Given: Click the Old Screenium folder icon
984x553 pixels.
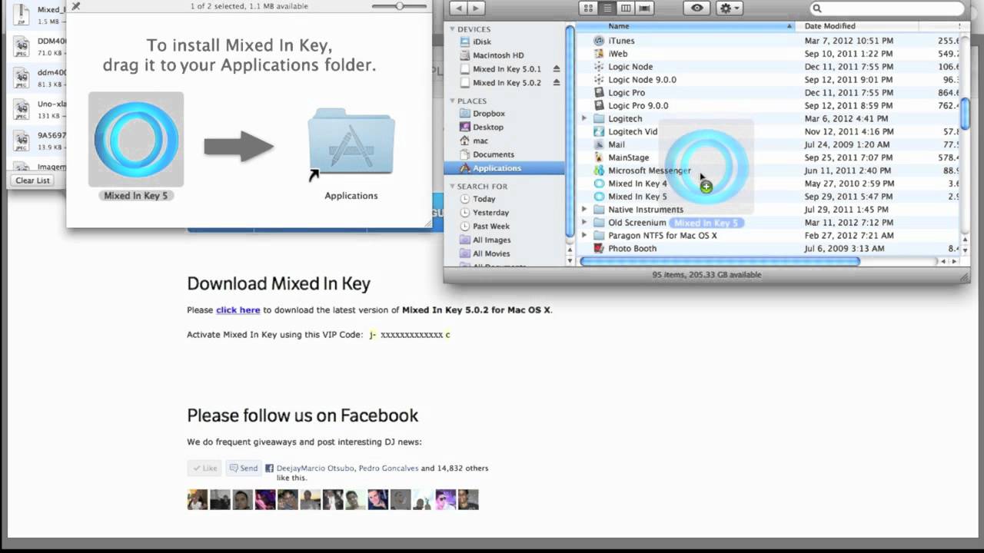Looking at the screenshot, I should (600, 223).
